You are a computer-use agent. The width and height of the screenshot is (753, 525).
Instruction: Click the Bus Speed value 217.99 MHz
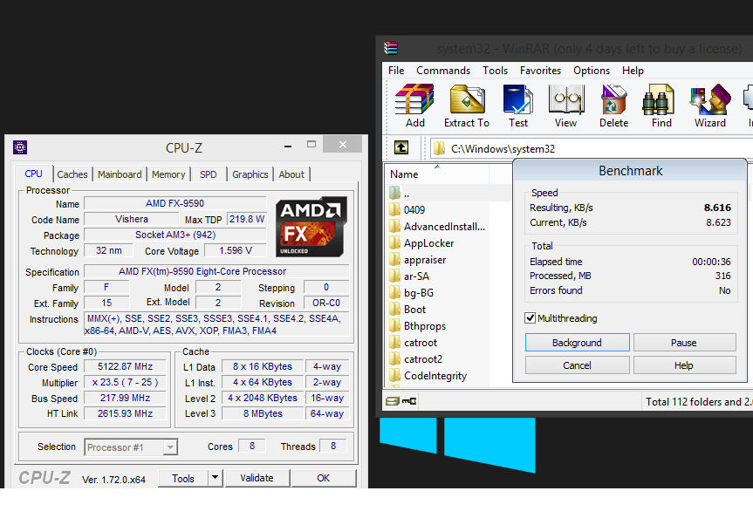coord(125,398)
